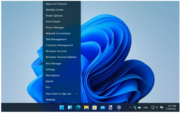Image resolution: width=181 pixels, height=113 pixels.
Task: Open network status tray icon
Action: [153, 107]
